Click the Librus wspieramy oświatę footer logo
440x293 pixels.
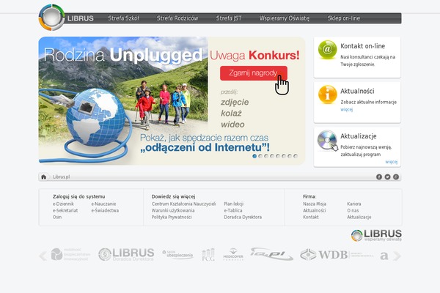click(x=376, y=236)
